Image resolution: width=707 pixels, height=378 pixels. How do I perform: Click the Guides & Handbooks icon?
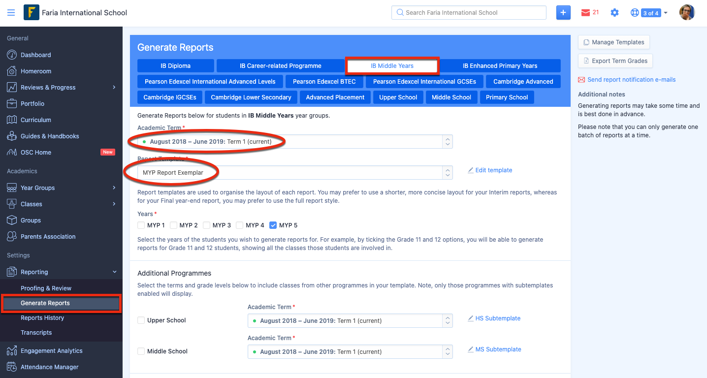(12, 136)
